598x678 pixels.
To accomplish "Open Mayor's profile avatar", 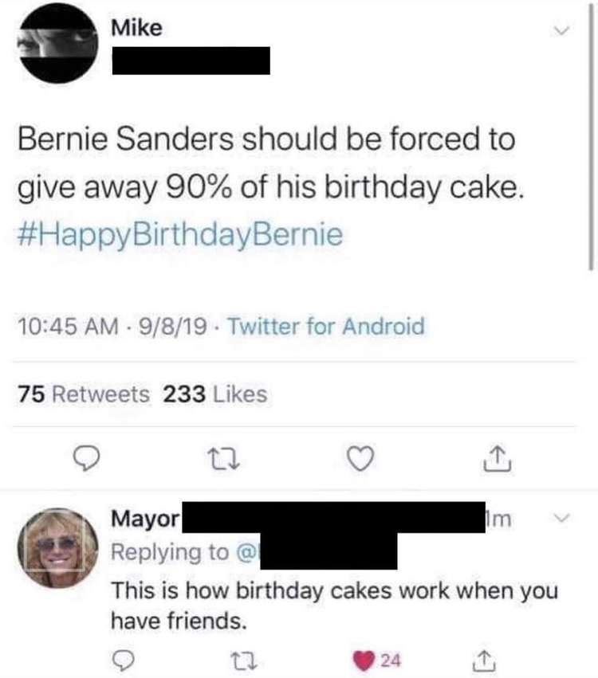I will pos(57,548).
